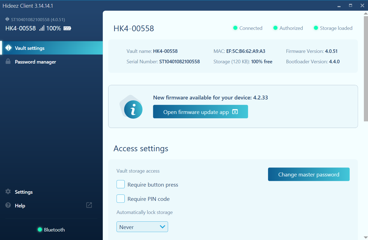Open Help external link icon

89,205
